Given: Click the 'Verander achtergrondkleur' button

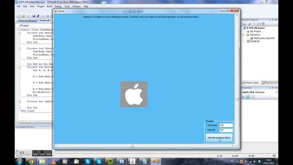Looking at the screenshot, I should 219,137.
